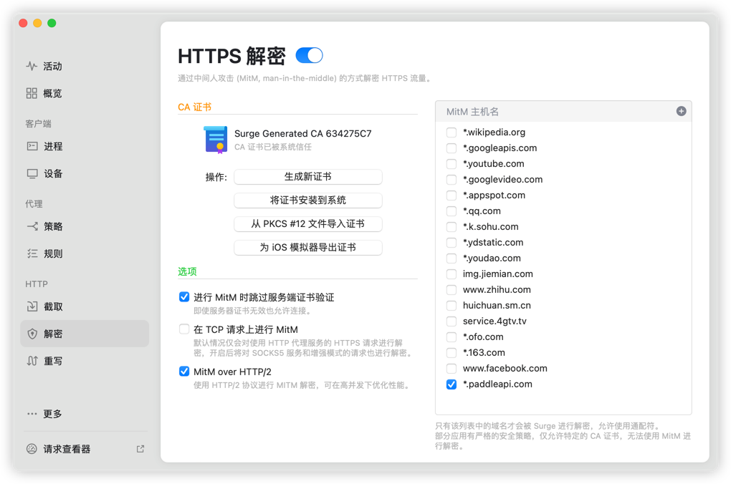Click the Activity waveform icon in sidebar
Screen dimensions: 731x484
32,66
